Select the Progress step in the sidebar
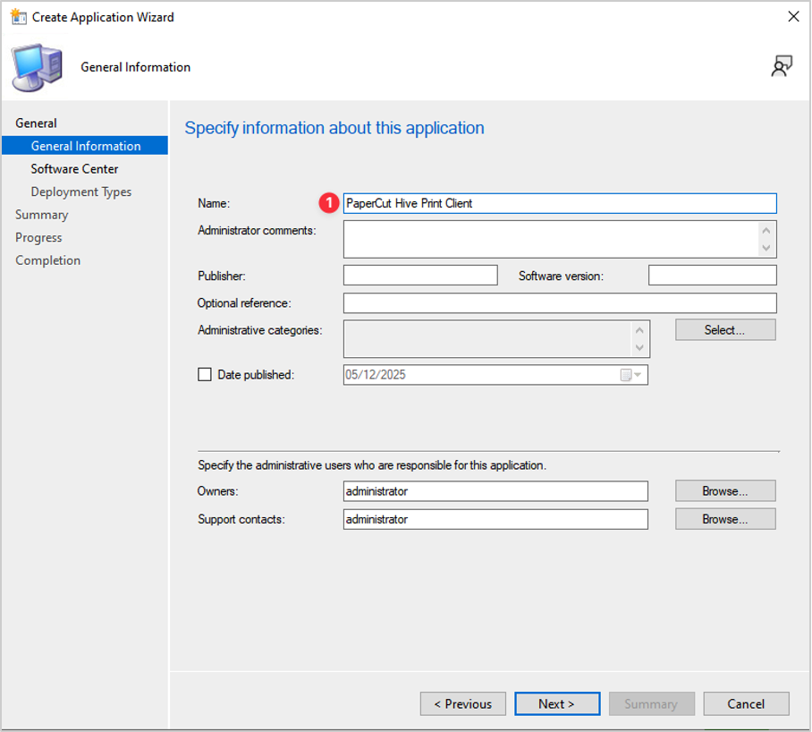 pos(38,237)
